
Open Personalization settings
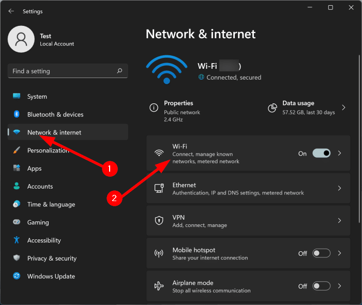(68, 150)
